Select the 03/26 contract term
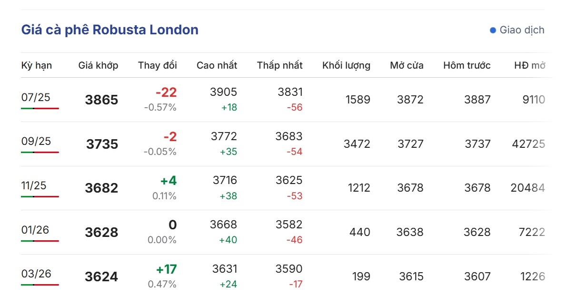 pos(36,274)
